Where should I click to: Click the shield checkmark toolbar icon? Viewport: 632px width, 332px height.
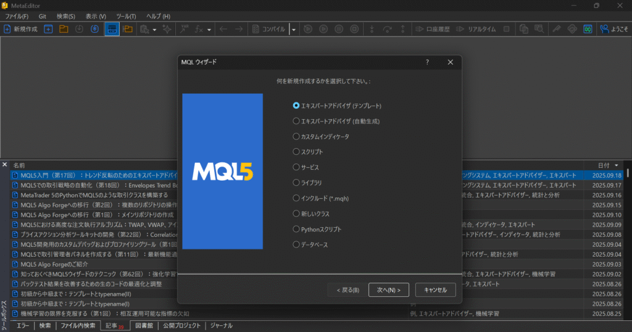[x=572, y=29]
